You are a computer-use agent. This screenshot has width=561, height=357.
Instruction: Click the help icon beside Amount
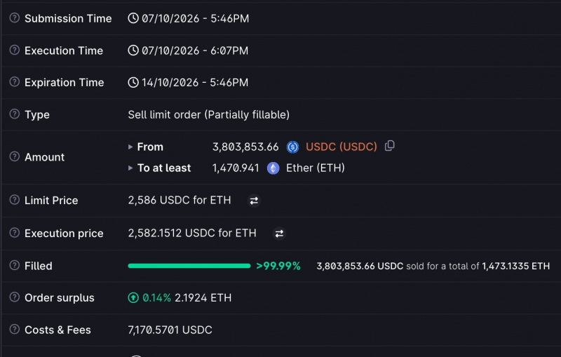coord(14,156)
